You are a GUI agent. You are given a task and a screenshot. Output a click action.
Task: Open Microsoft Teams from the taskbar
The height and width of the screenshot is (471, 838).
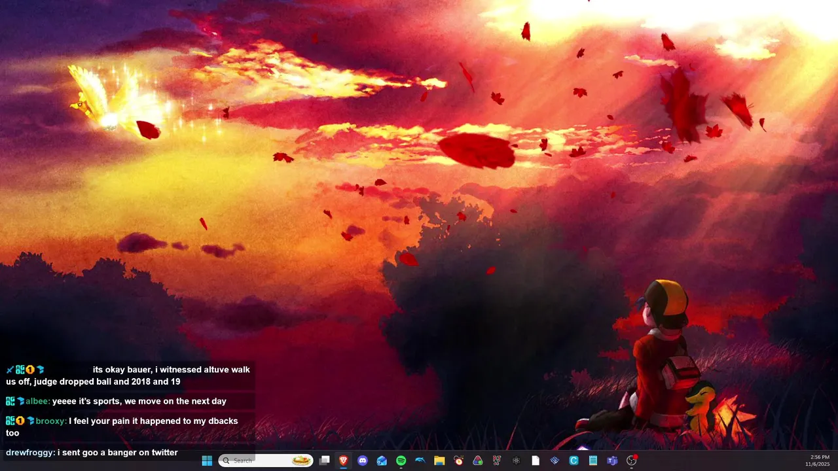point(612,461)
